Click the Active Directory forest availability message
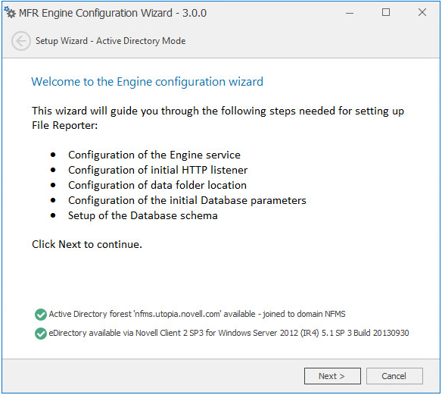Image resolution: width=442 pixels, height=395 pixels. [197, 314]
